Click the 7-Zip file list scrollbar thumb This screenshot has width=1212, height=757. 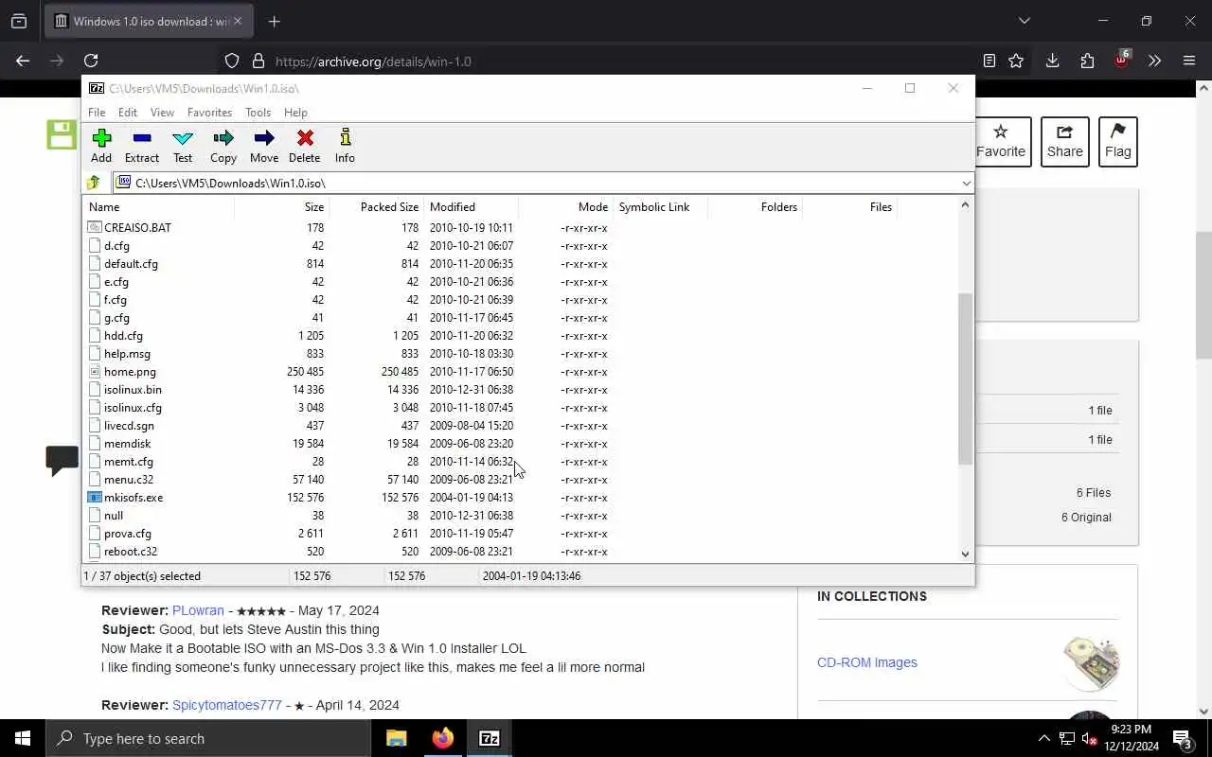tap(966, 378)
